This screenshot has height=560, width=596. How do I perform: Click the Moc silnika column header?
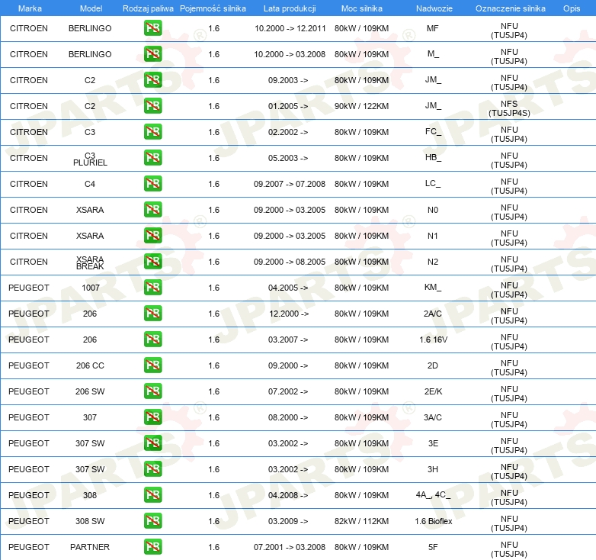pyautogui.click(x=362, y=8)
